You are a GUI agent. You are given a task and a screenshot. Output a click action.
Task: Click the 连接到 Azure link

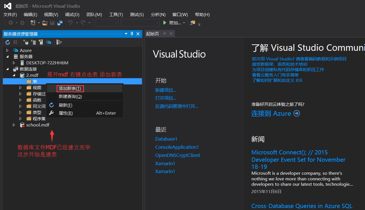(271, 113)
